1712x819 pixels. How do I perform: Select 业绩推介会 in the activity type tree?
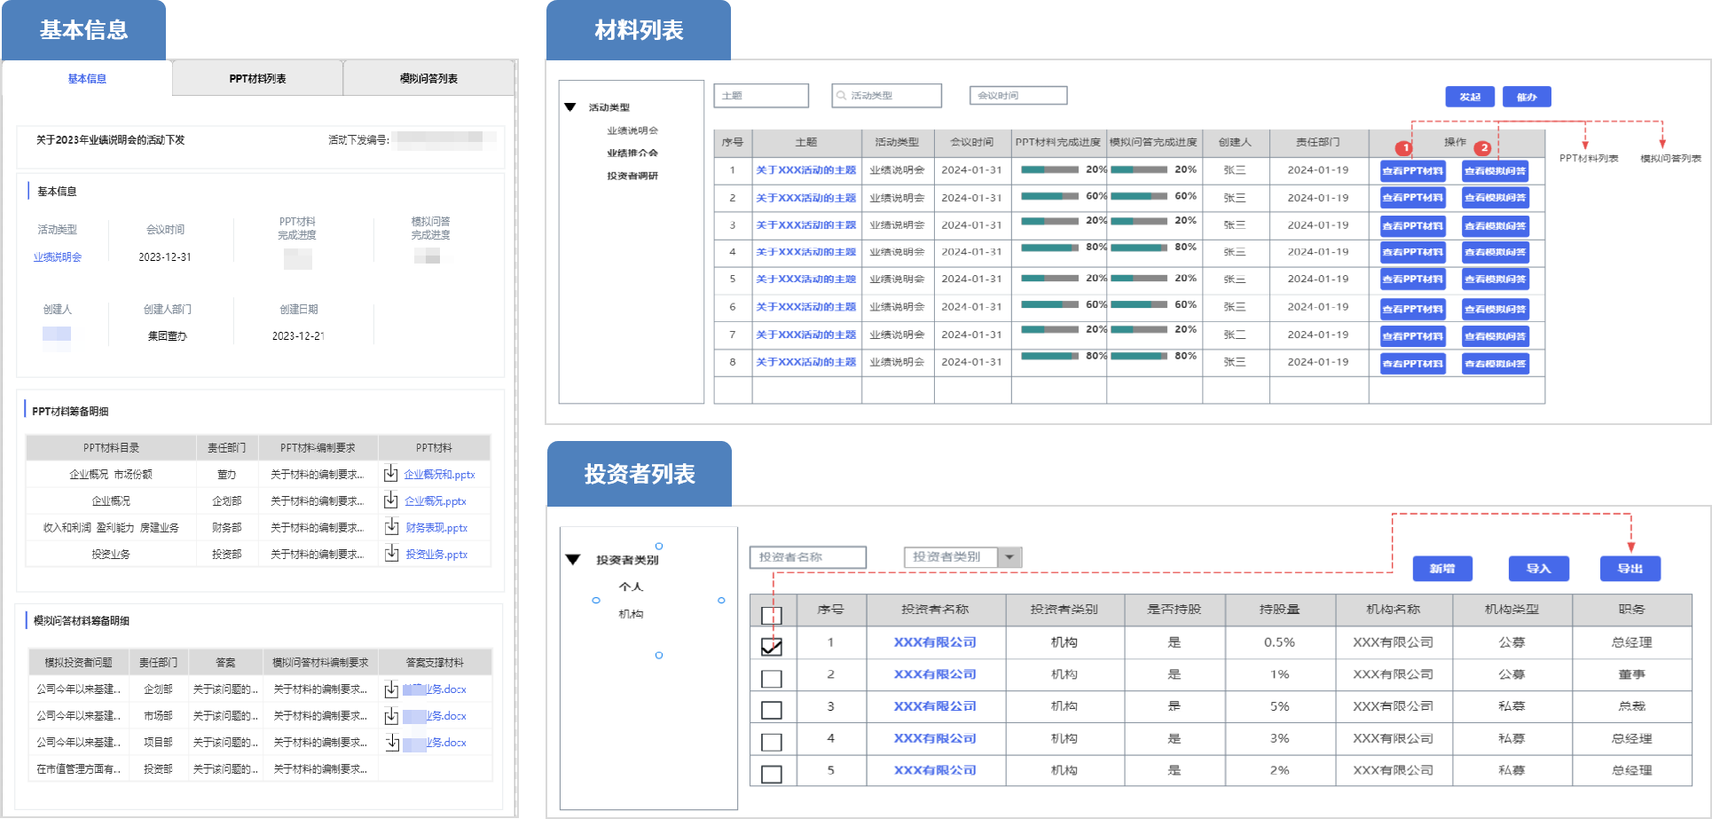632,153
